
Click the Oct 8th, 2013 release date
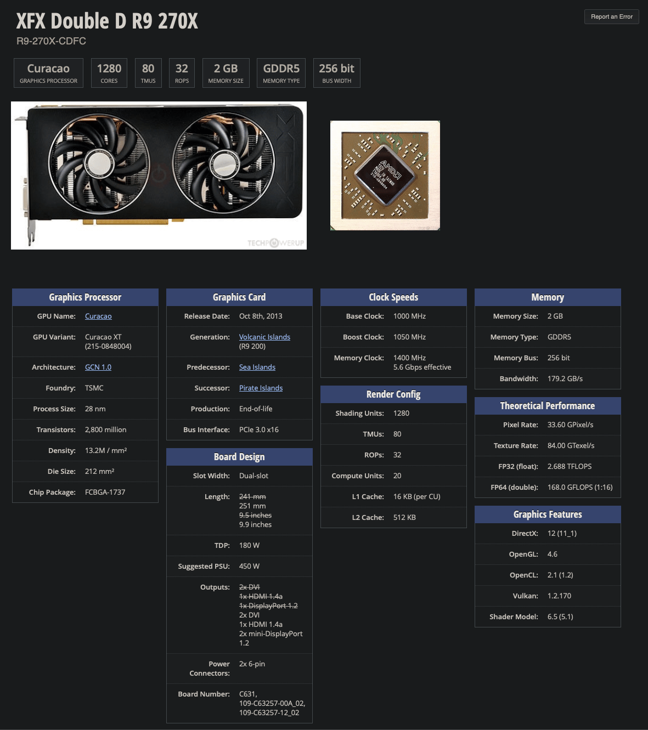coord(261,316)
